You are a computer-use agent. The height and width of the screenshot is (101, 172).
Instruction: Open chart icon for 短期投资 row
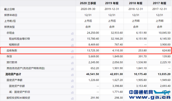tap(72, 45)
